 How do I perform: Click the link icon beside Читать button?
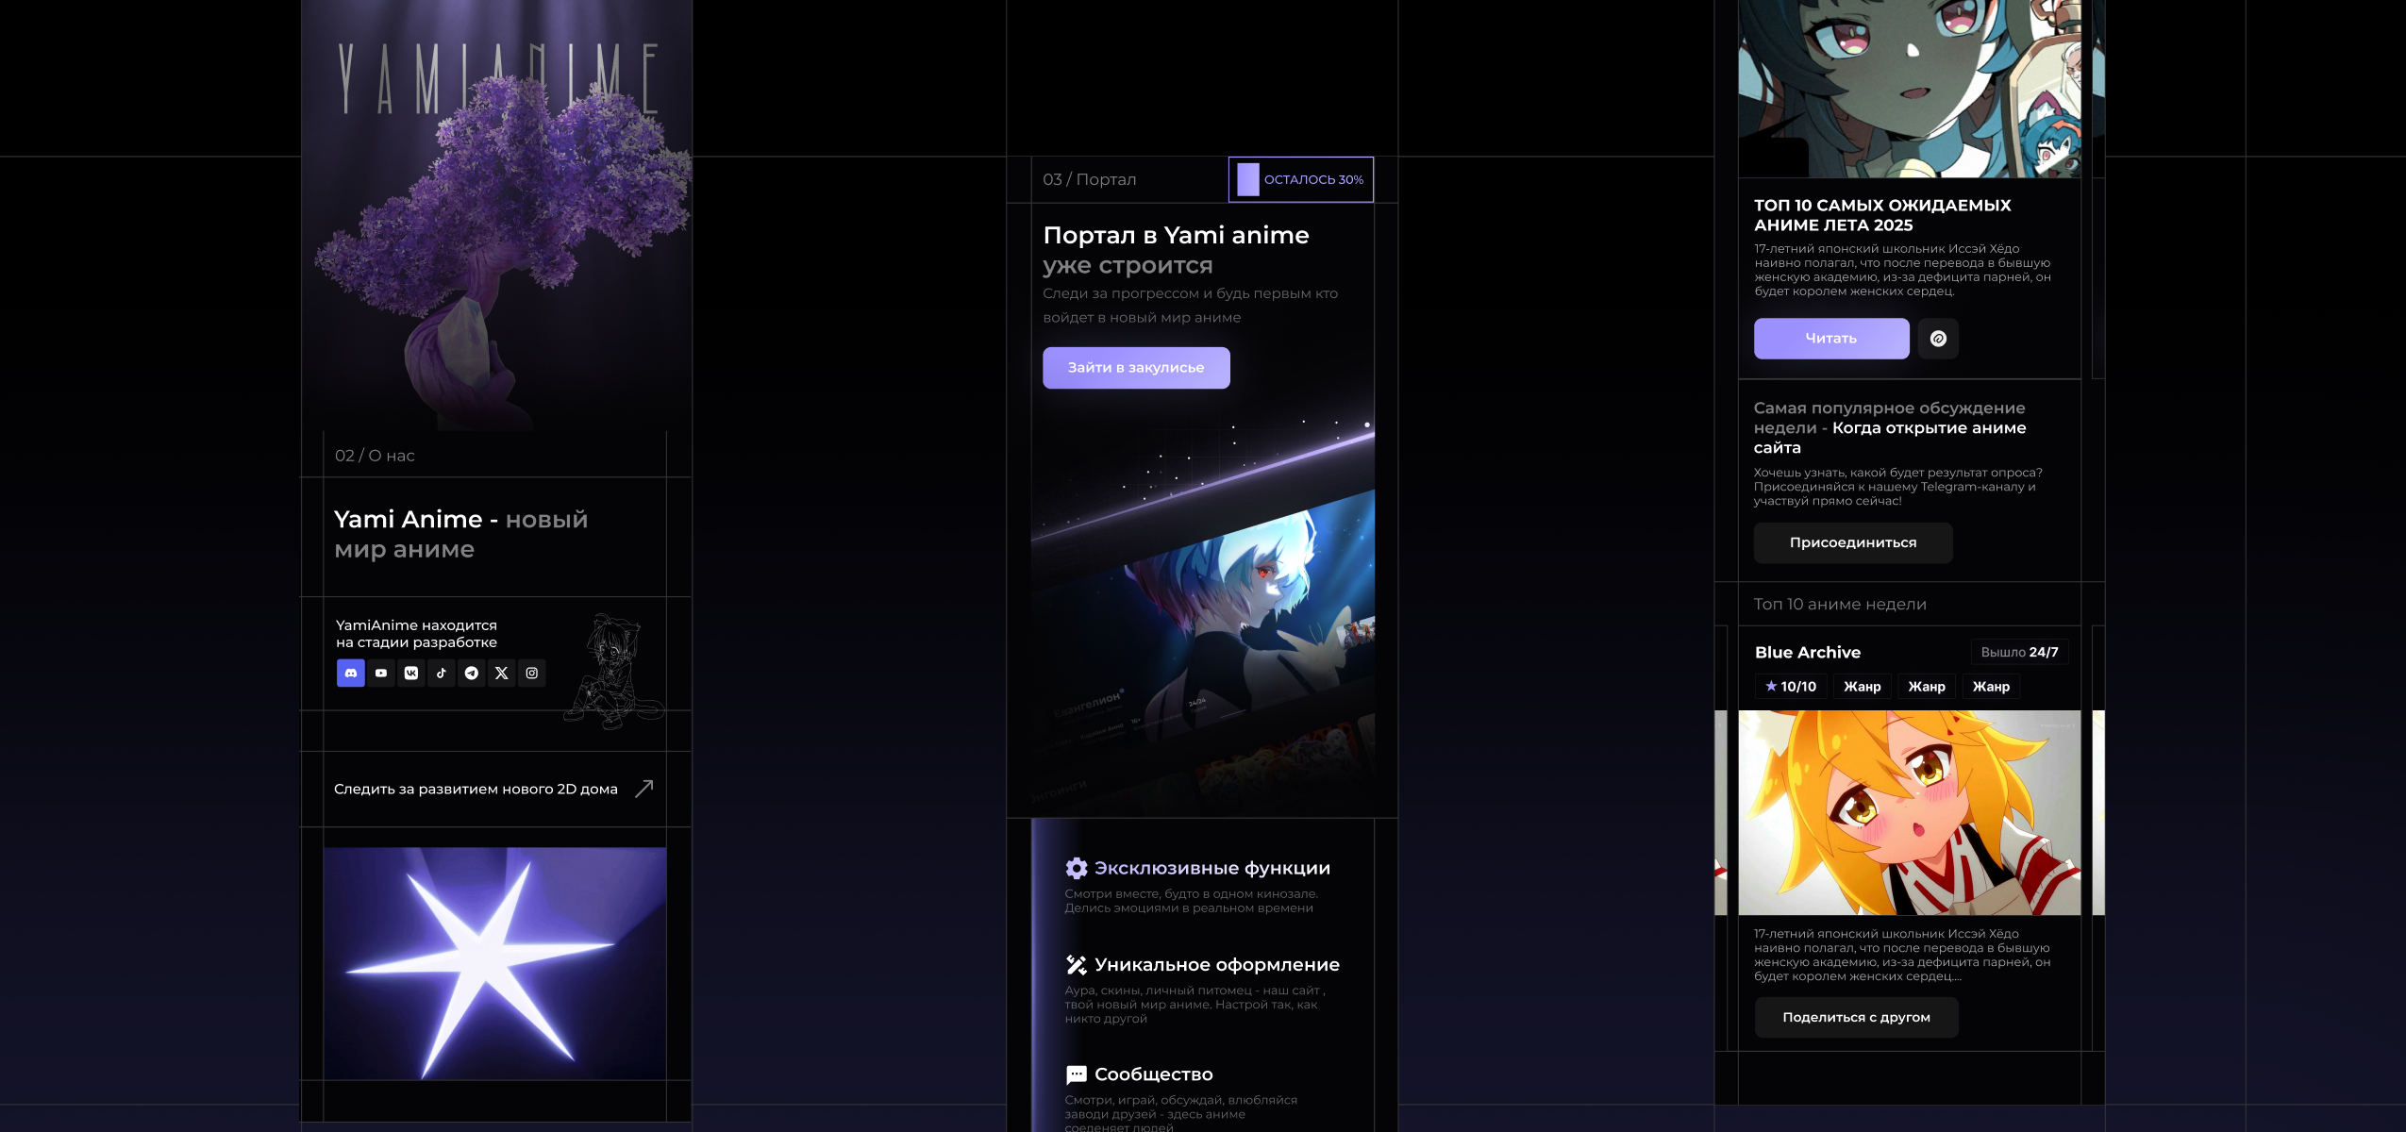point(1938,339)
